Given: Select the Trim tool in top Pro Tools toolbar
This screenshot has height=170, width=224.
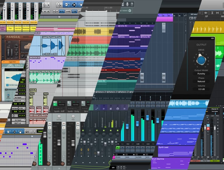Looking at the screenshot, I should pos(67,5).
